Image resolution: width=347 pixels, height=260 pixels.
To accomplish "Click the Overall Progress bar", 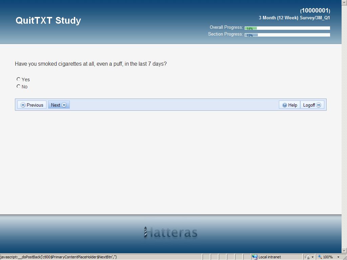I will (287, 28).
